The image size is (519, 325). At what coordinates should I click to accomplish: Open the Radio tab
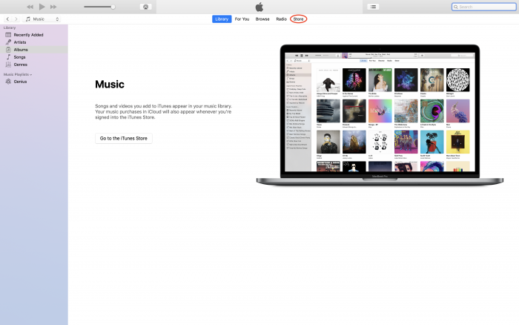[x=281, y=19]
